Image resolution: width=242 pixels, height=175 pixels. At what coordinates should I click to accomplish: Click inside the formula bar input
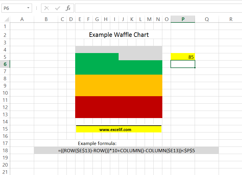(158, 8)
